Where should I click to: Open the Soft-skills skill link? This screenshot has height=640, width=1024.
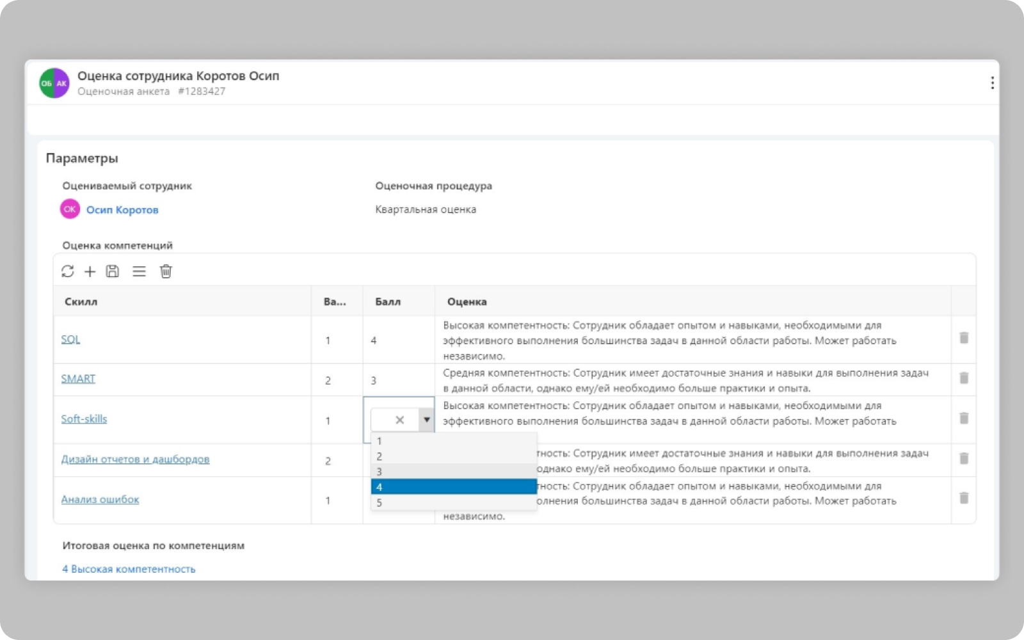coord(84,419)
